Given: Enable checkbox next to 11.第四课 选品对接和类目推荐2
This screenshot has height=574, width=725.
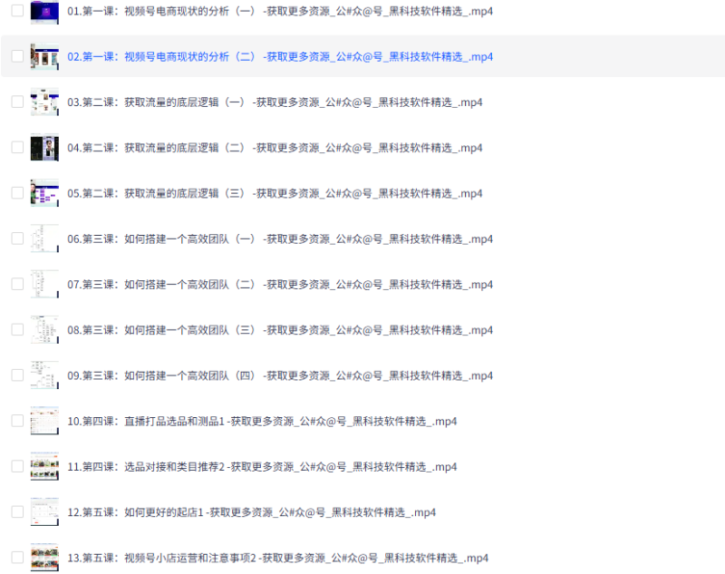Looking at the screenshot, I should [17, 466].
